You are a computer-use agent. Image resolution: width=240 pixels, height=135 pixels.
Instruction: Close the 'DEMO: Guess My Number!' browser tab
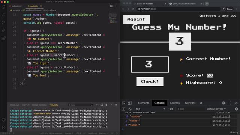coord(201,4)
